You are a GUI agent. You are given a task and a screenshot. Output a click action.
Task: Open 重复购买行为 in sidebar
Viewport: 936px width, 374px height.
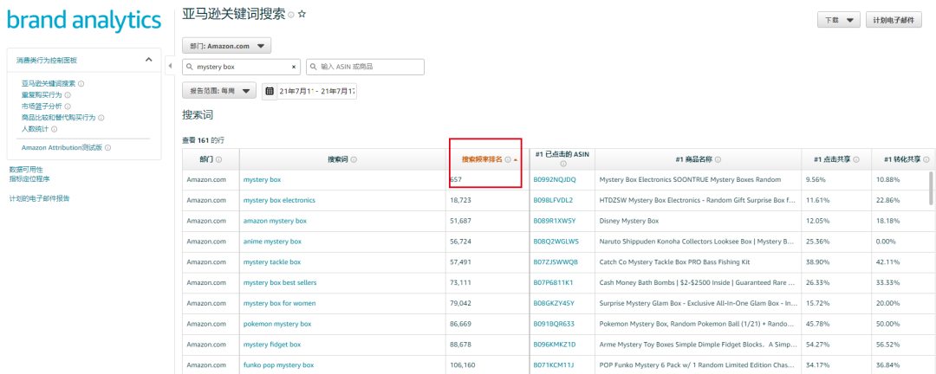coord(42,95)
